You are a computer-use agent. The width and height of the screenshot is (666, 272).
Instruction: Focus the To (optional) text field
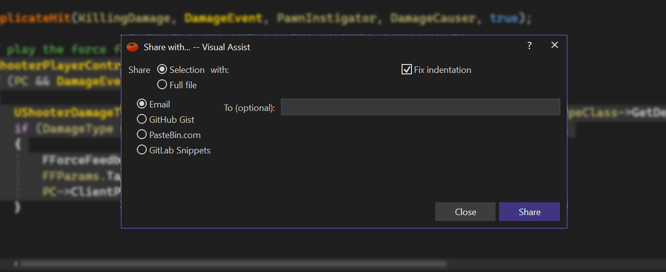pyautogui.click(x=420, y=107)
